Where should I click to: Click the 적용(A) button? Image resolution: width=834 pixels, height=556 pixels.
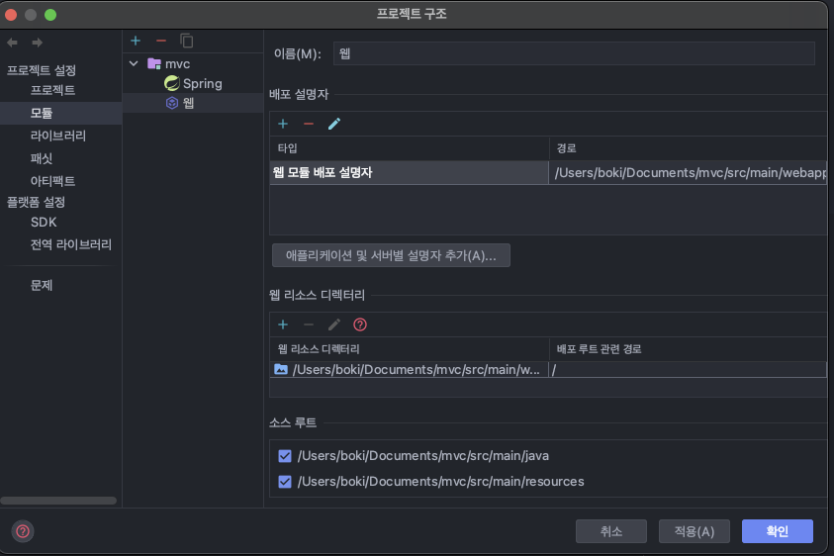695,531
